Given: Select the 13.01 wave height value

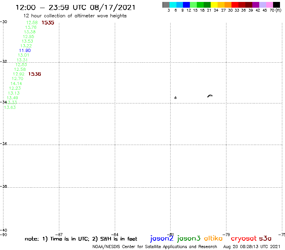Looking at the screenshot, I should click(23, 55).
